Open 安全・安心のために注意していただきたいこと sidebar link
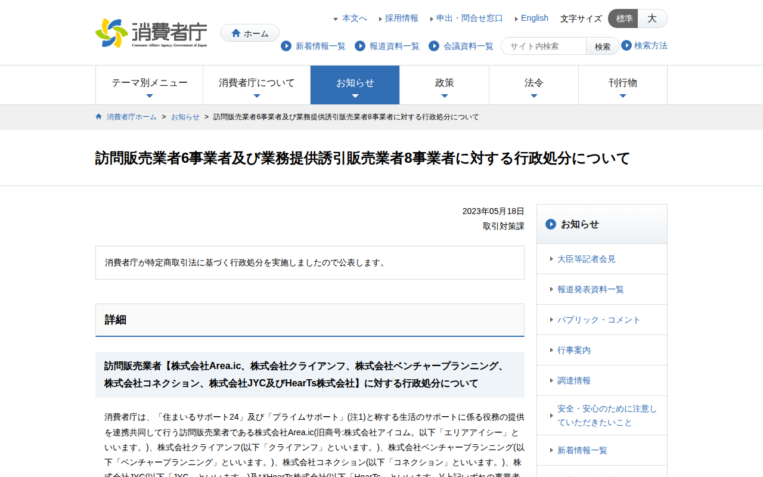The image size is (763, 477). click(x=602, y=416)
